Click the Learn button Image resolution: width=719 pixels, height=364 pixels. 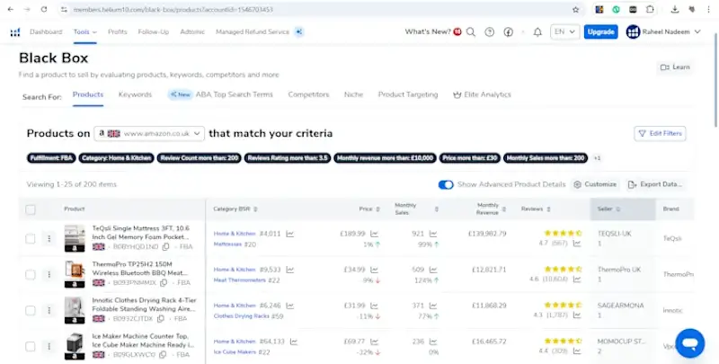tap(675, 67)
